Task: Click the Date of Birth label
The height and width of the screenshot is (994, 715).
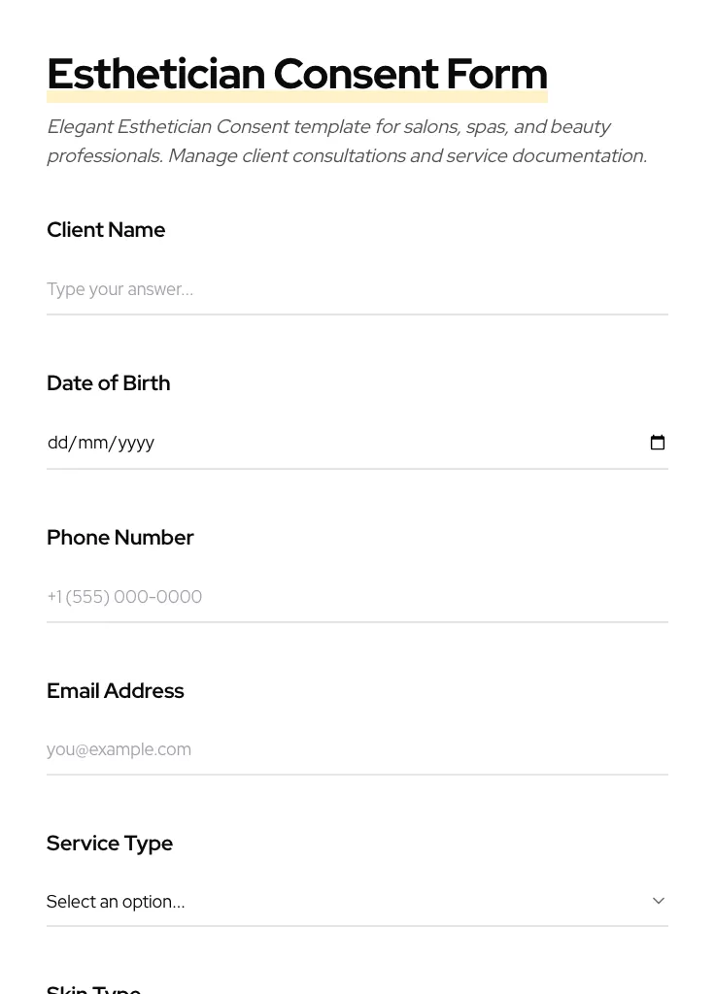Action: 108,383
